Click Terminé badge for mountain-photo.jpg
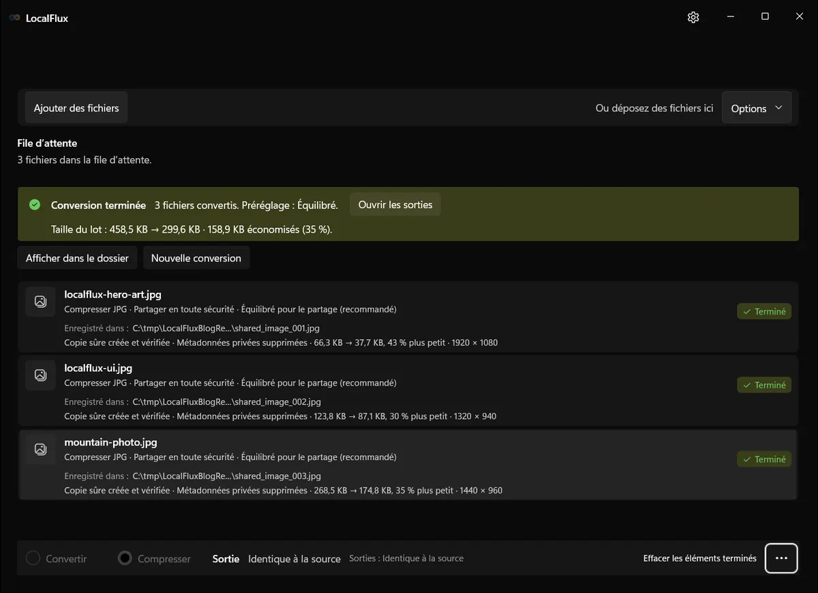 (x=764, y=459)
